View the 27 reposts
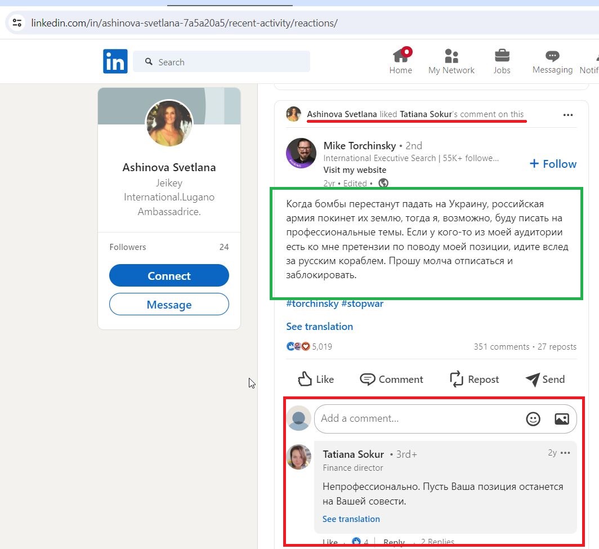 557,346
